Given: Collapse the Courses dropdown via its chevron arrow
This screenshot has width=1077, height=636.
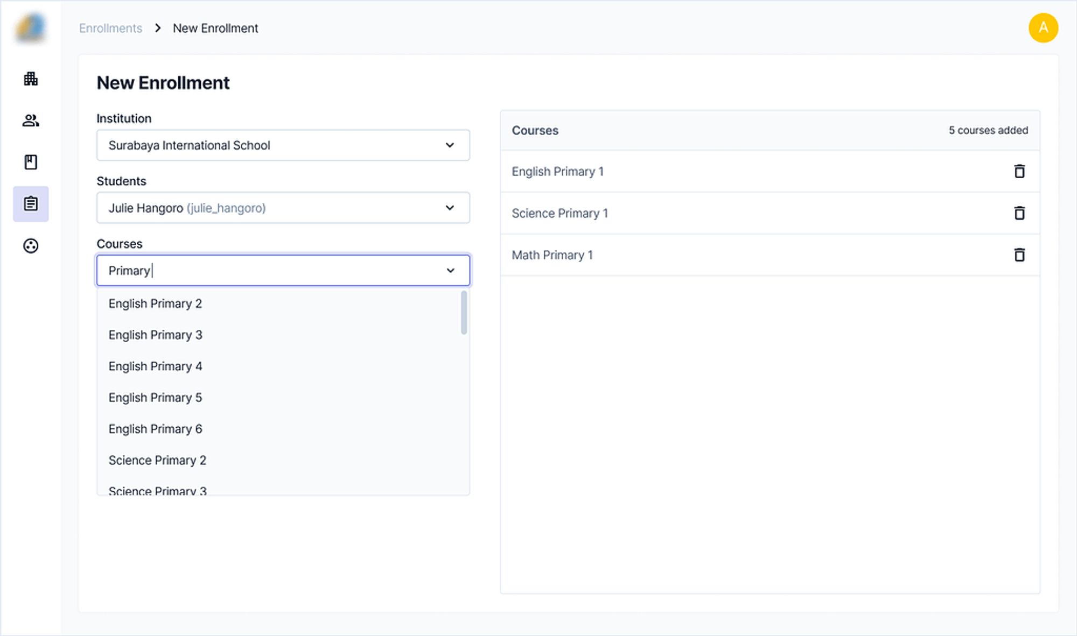Looking at the screenshot, I should coord(450,270).
